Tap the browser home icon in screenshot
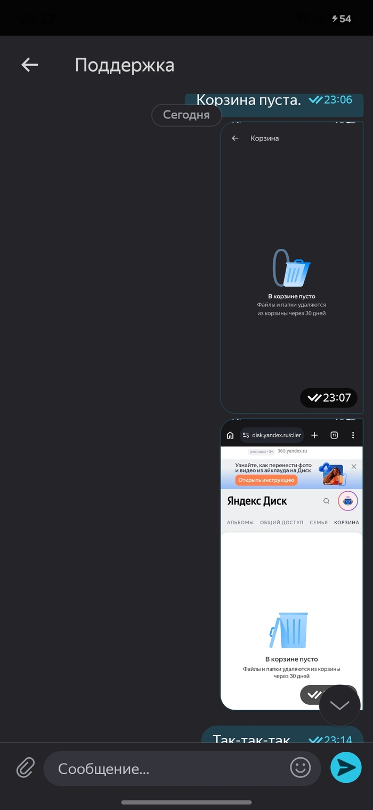The image size is (373, 810). coord(230,435)
